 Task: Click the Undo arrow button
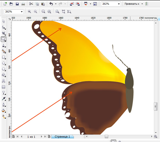pos(51,4)
